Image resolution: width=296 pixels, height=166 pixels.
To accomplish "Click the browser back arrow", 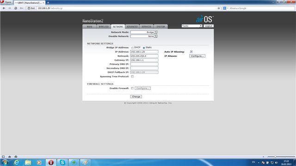I will [x=4, y=8].
